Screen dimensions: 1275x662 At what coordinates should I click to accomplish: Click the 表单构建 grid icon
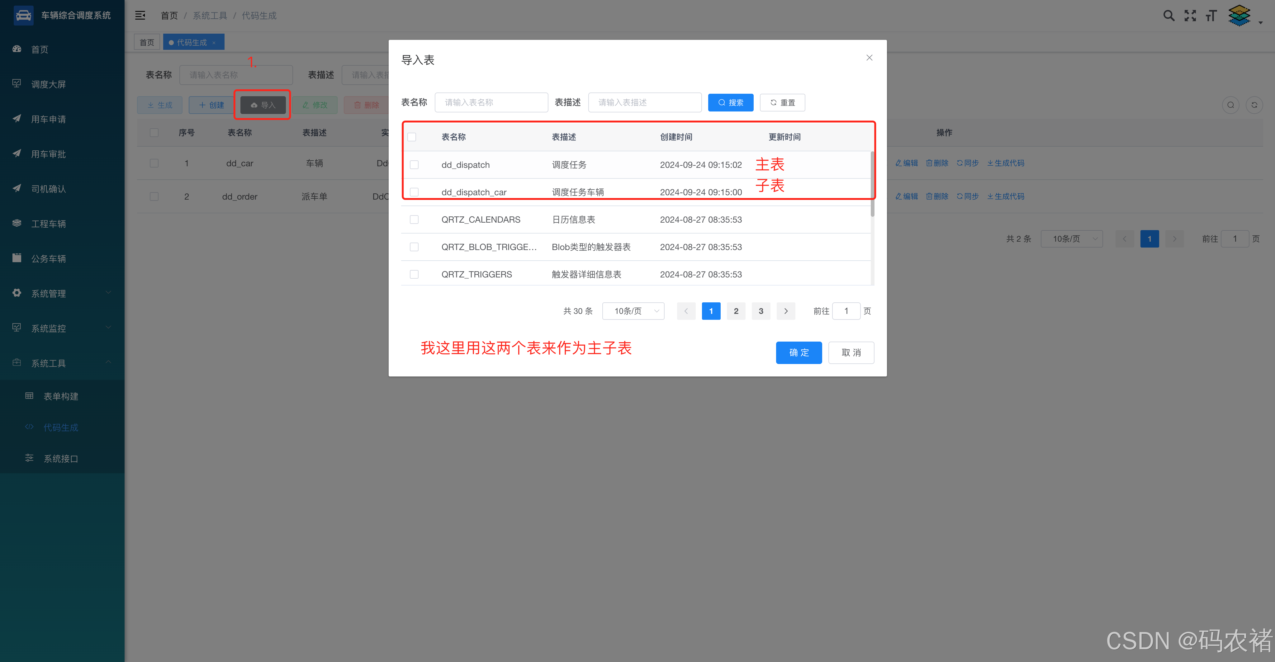(x=29, y=396)
